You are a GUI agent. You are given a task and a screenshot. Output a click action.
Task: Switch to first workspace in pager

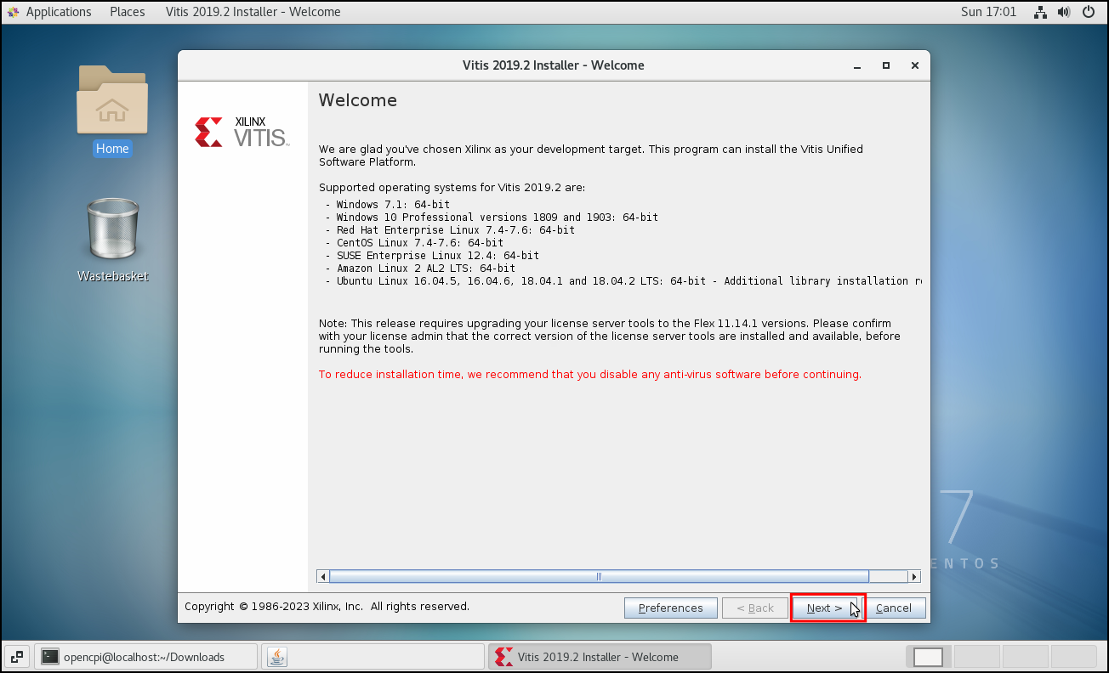[x=928, y=657]
